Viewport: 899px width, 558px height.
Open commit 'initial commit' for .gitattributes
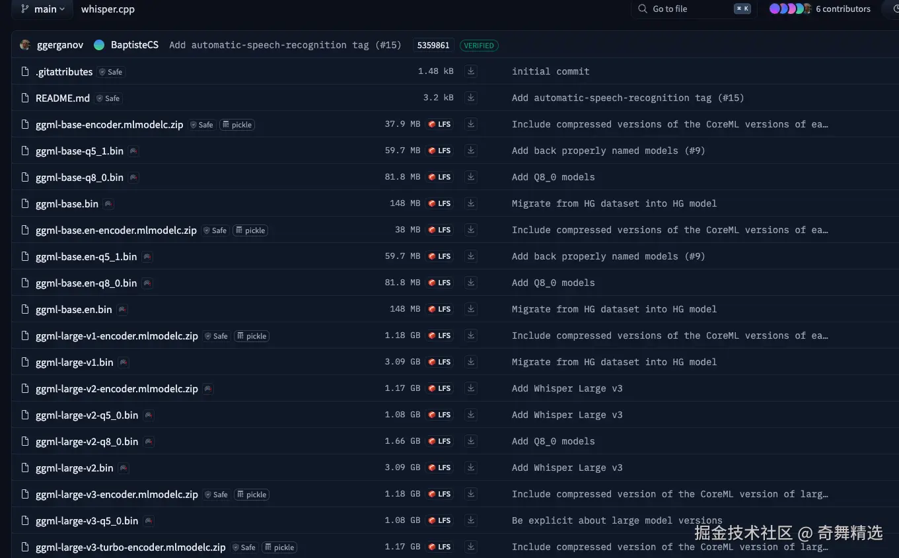(551, 71)
